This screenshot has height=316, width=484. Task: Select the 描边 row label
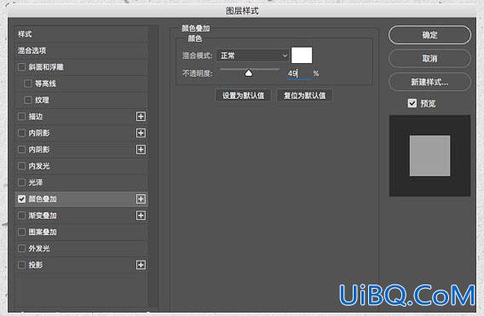36,117
